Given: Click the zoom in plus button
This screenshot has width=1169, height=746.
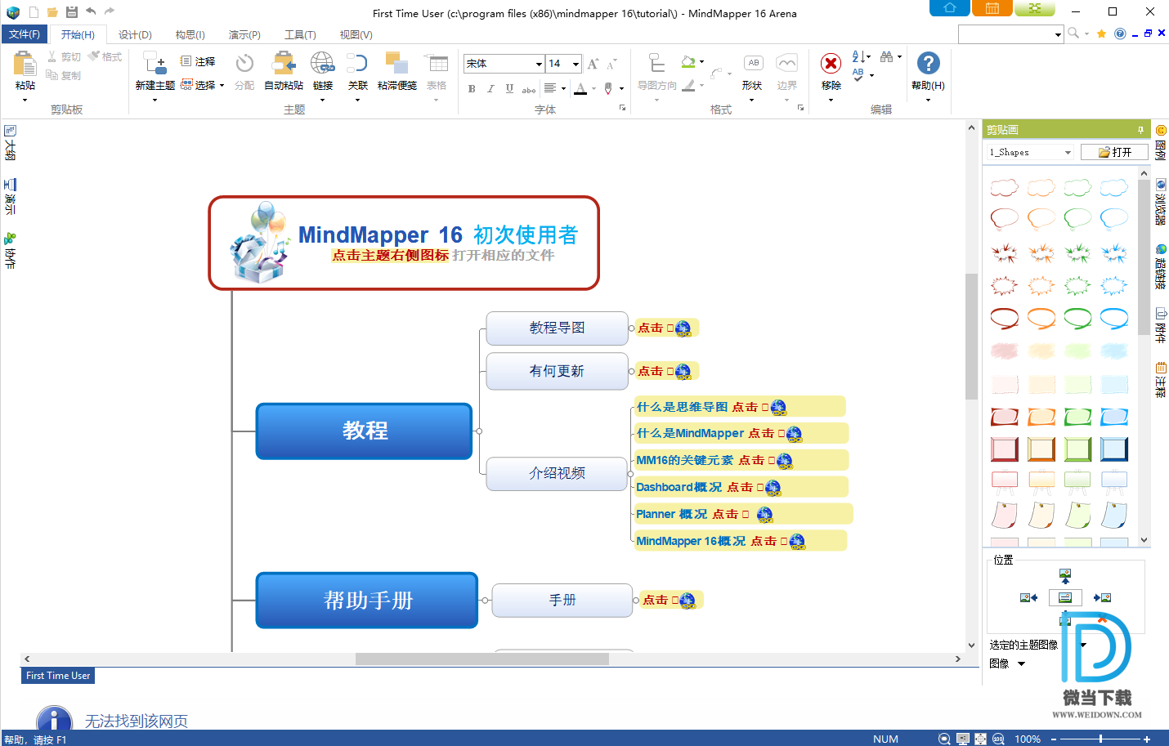Looking at the screenshot, I should pyautogui.click(x=1147, y=739).
